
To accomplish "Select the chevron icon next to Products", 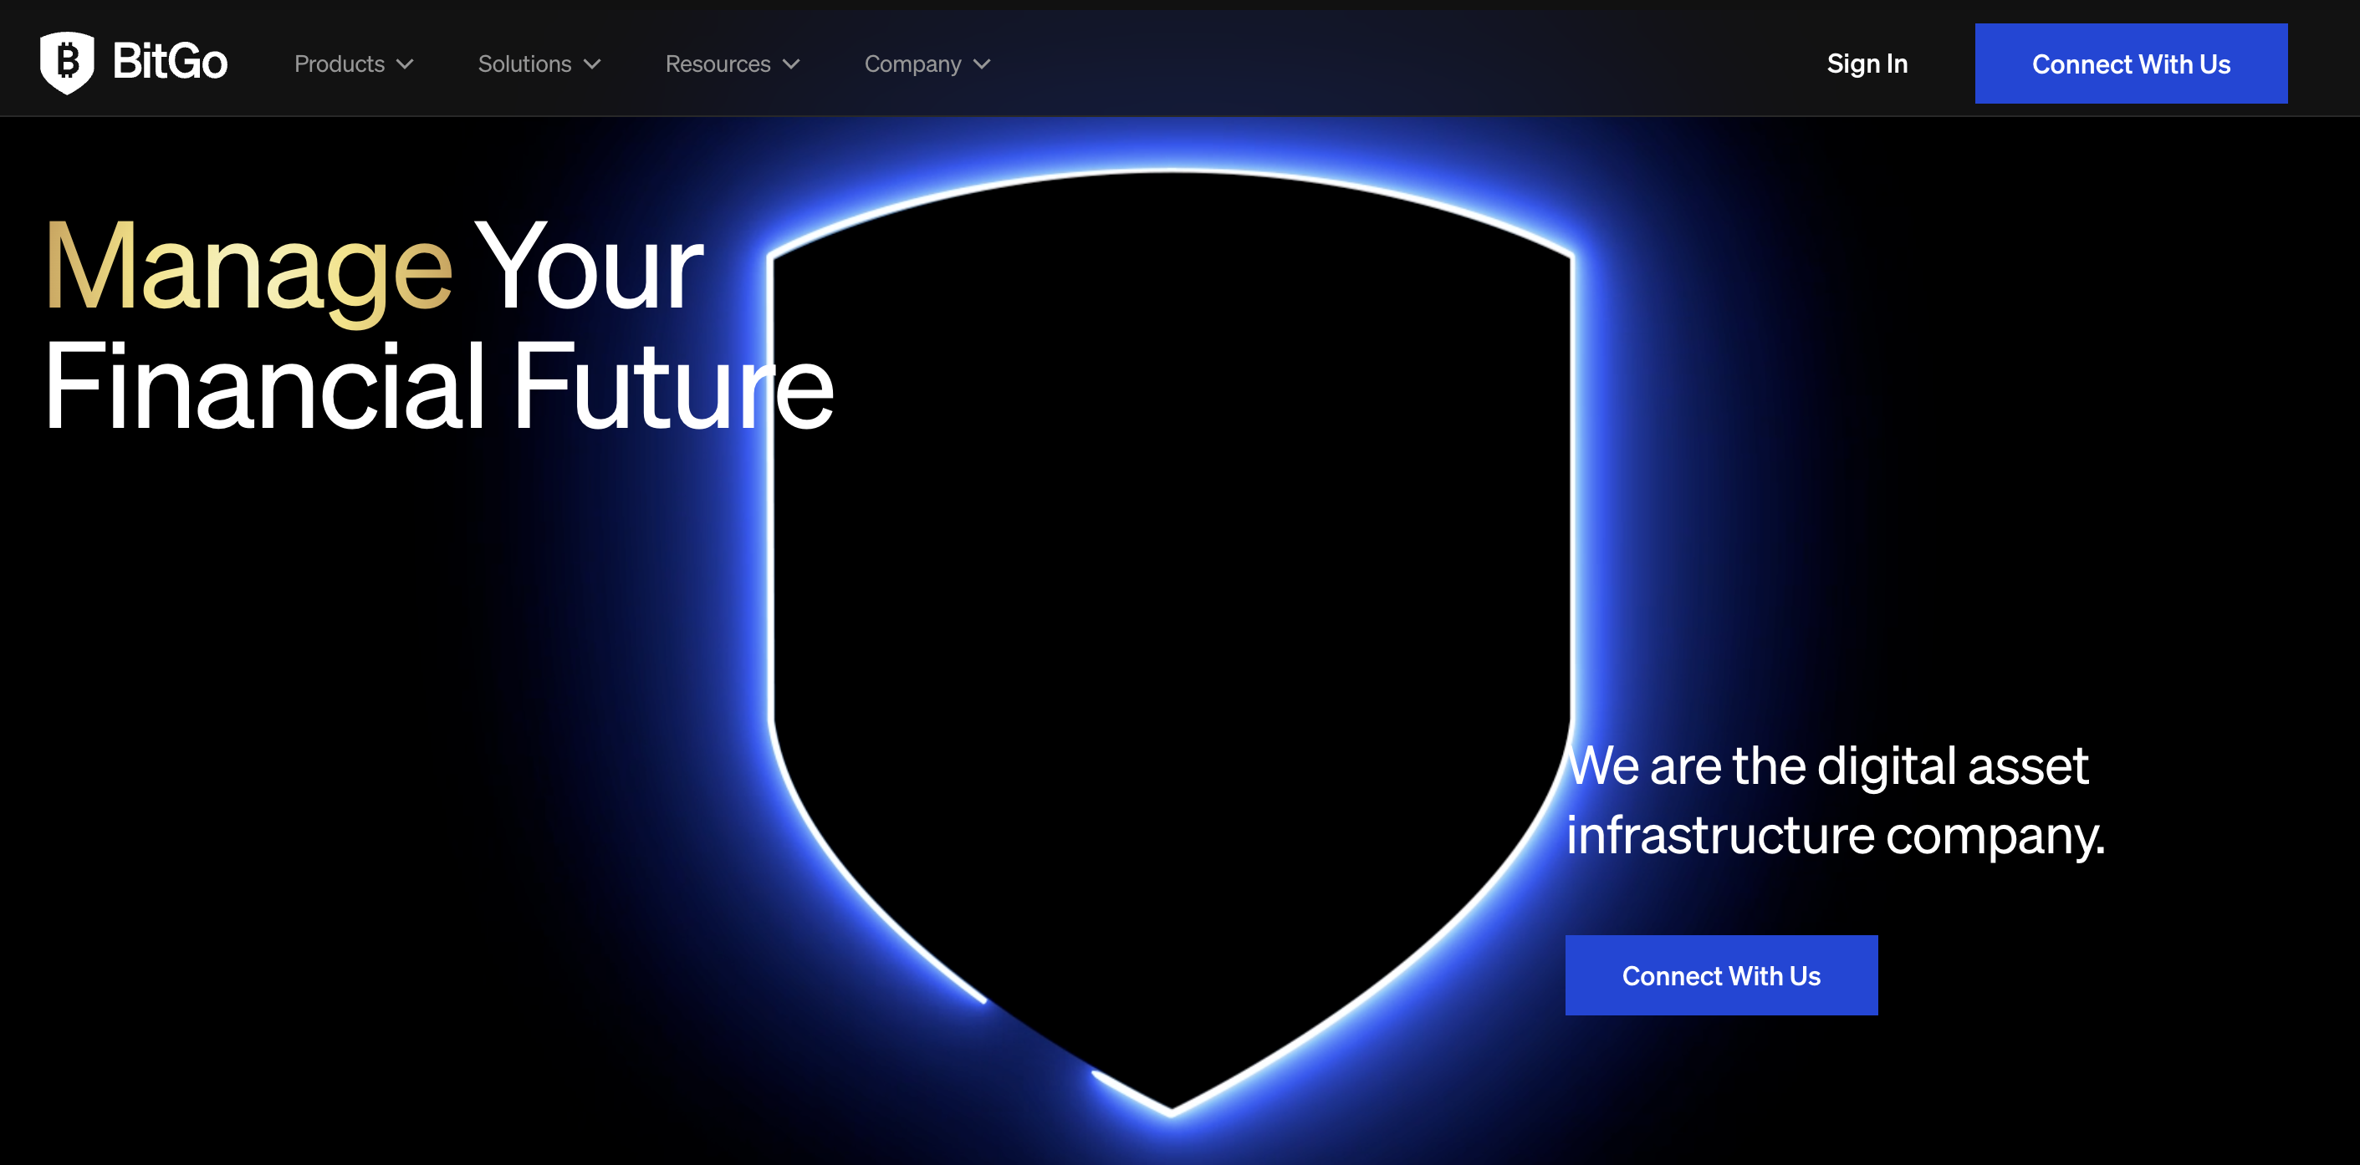I will tap(406, 64).
